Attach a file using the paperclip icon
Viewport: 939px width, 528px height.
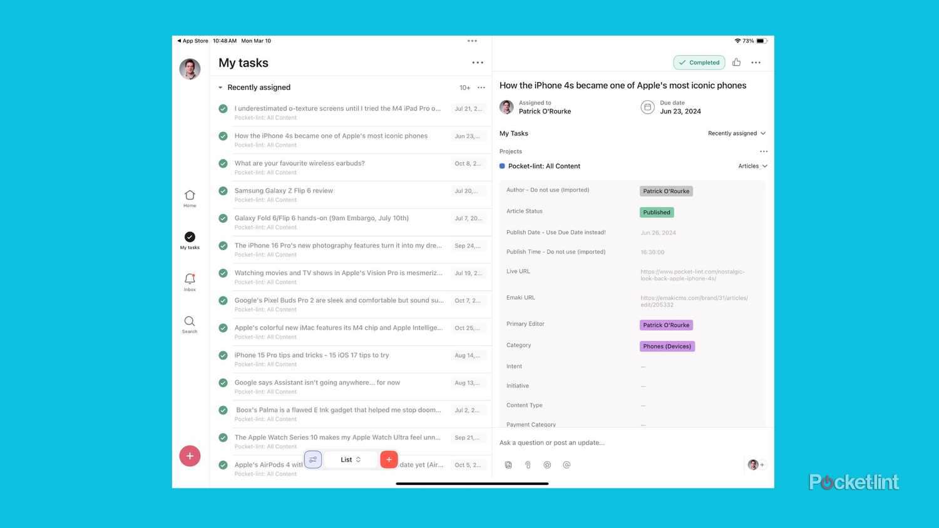pyautogui.click(x=528, y=464)
